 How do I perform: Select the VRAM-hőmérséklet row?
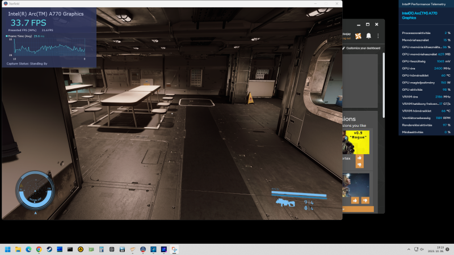(426, 111)
